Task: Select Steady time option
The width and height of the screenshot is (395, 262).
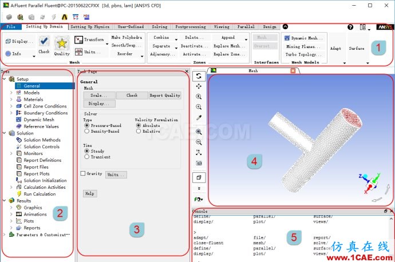Action: [87, 151]
